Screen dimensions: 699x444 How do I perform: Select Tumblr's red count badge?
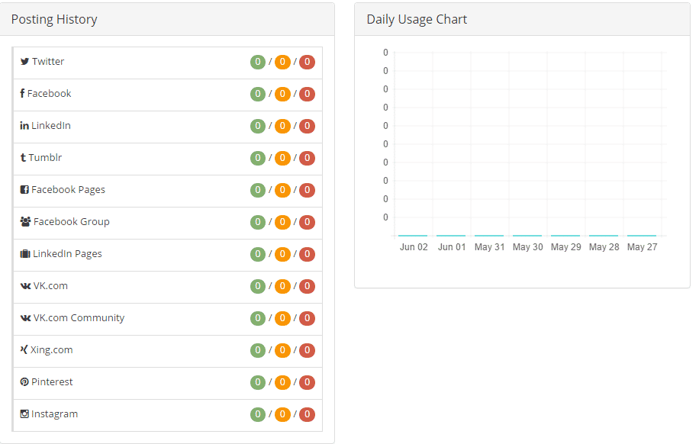308,158
